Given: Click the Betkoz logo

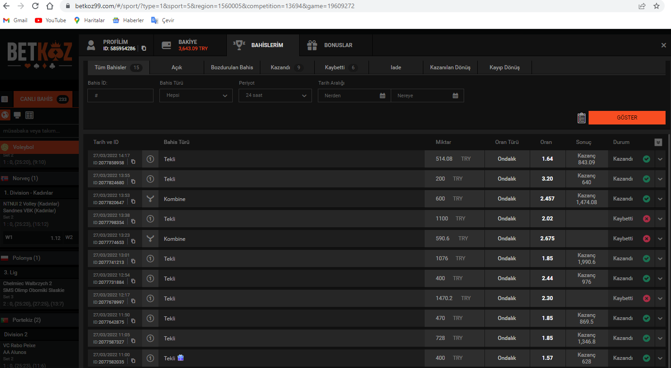Looking at the screenshot, I should point(39,55).
